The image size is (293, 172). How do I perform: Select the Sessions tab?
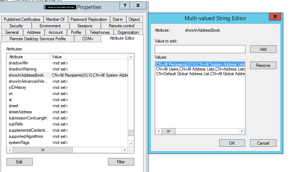pos(85,26)
